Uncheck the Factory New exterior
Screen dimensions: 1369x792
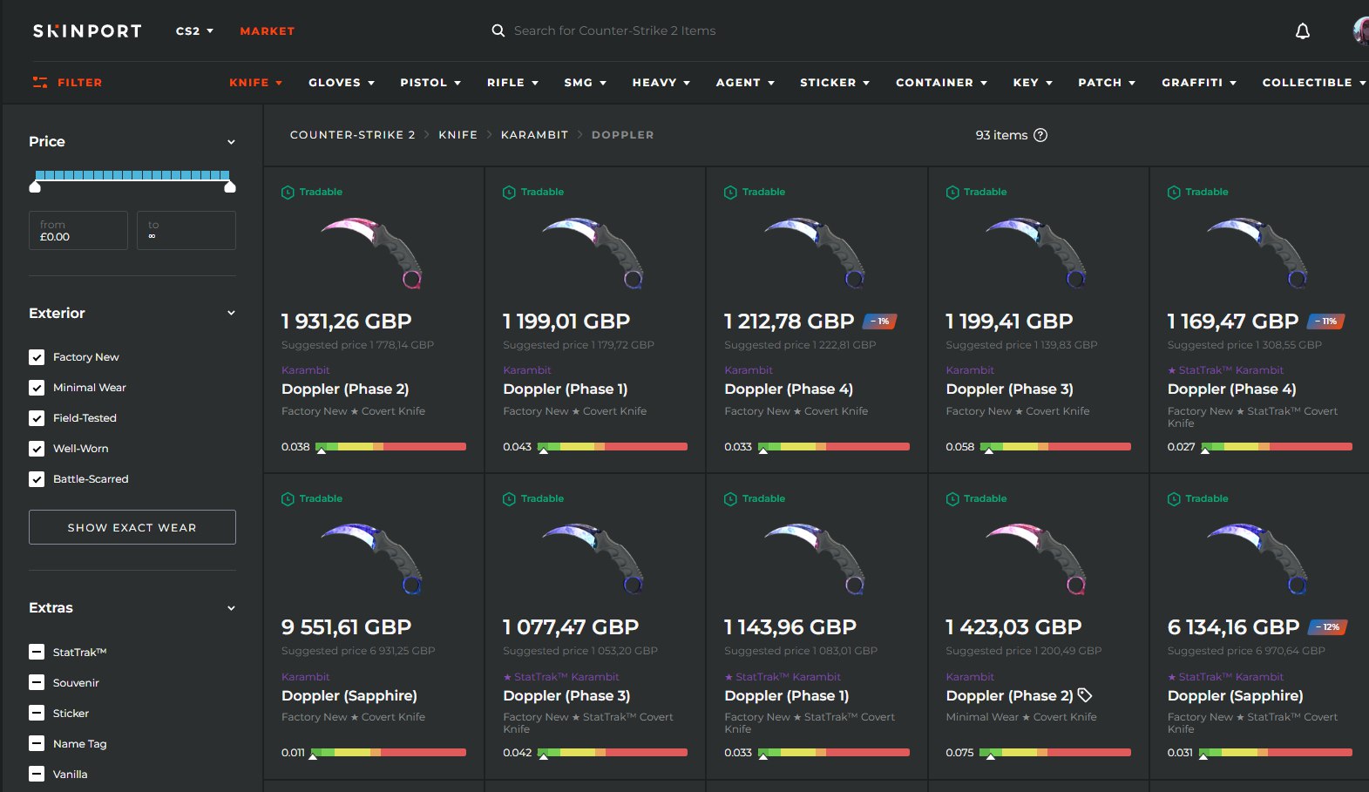37,357
